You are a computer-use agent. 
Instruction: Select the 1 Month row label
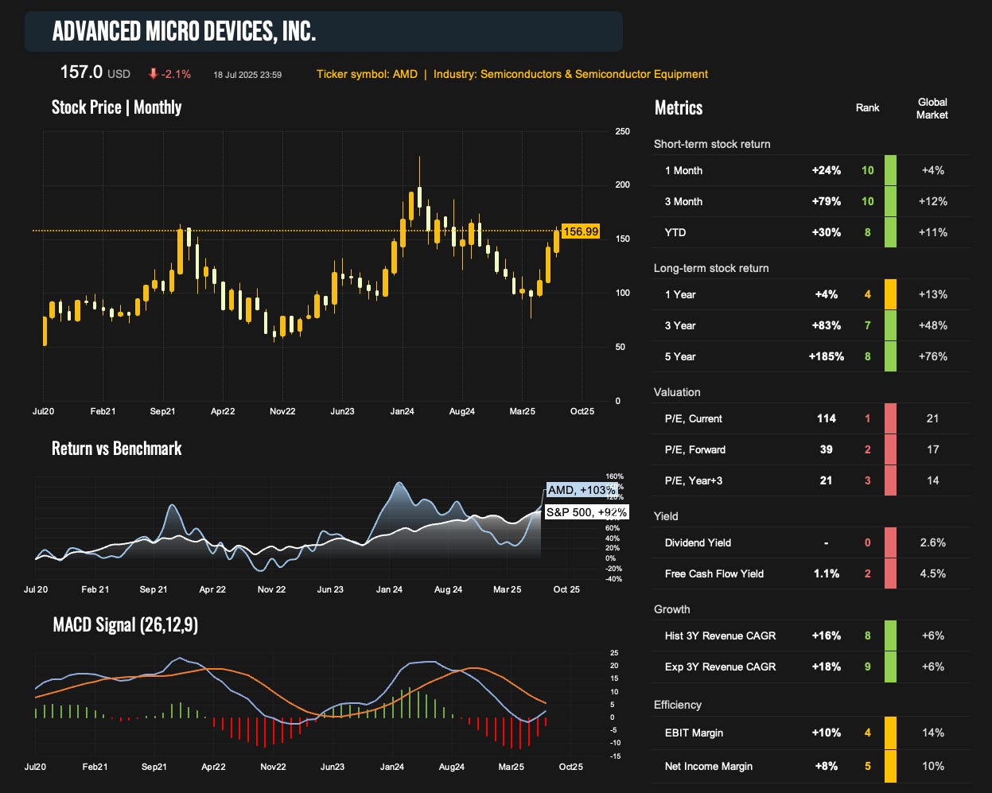point(683,170)
